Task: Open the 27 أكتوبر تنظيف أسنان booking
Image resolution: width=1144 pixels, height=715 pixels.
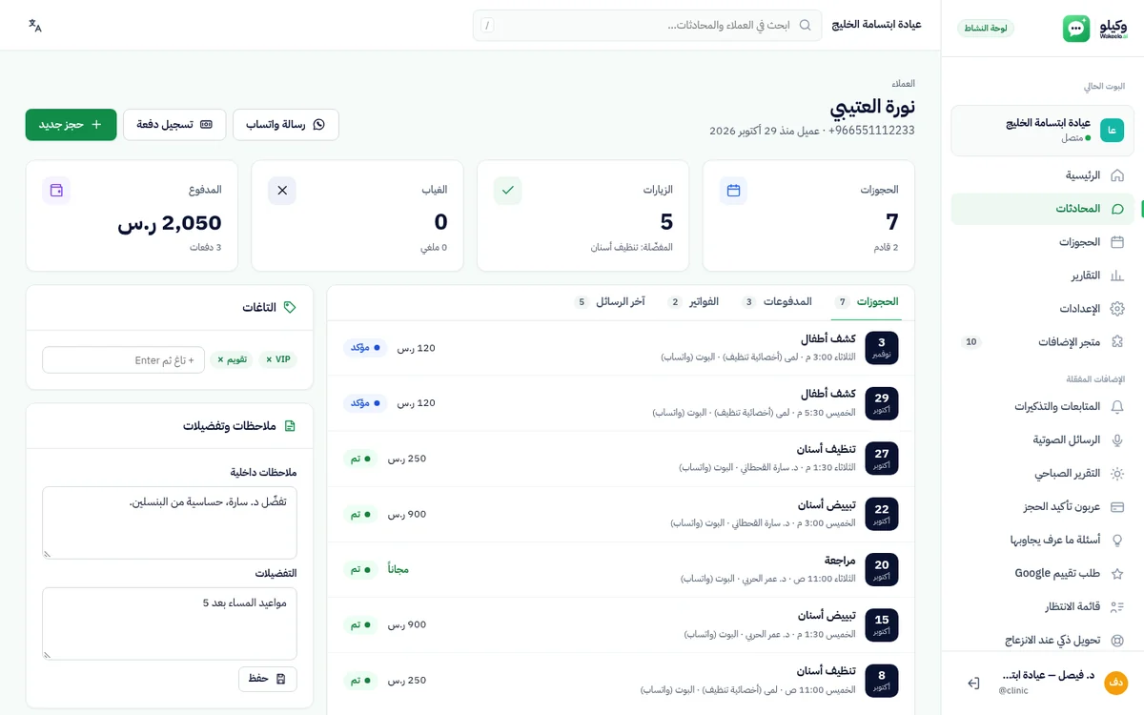Action: pos(621,459)
